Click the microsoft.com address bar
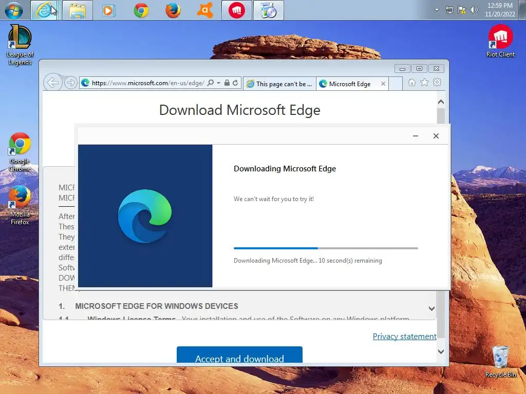This screenshot has width=526, height=394. click(x=147, y=83)
